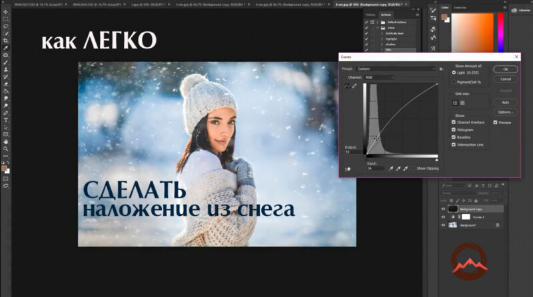Open the Preset dropdown showing Custom
The width and height of the screenshot is (533, 297).
[396, 69]
